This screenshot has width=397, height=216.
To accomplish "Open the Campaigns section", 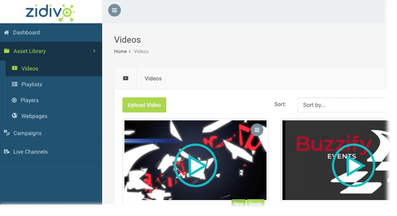I will pos(27,133).
